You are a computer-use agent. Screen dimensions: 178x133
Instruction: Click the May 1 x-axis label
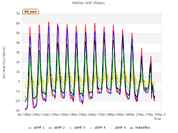133,114
